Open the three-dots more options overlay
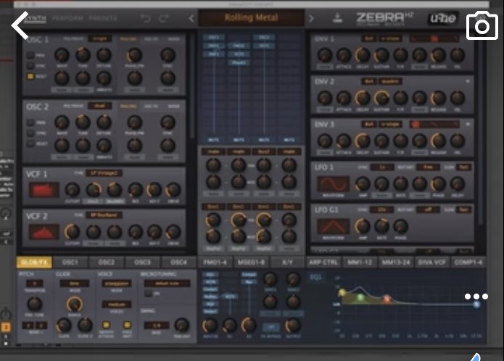This screenshot has width=504, height=361. [476, 296]
